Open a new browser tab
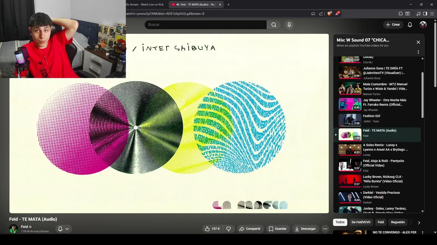Viewport: 437px width, 245px height. (x=228, y=4)
